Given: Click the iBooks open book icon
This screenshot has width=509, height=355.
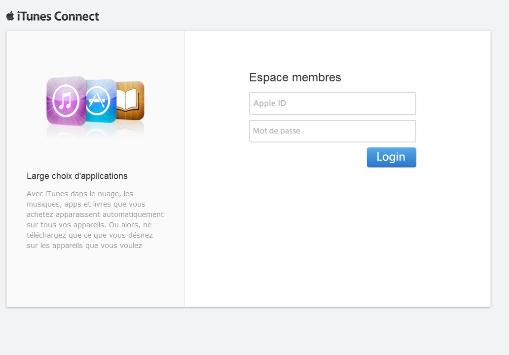Looking at the screenshot, I should [130, 101].
